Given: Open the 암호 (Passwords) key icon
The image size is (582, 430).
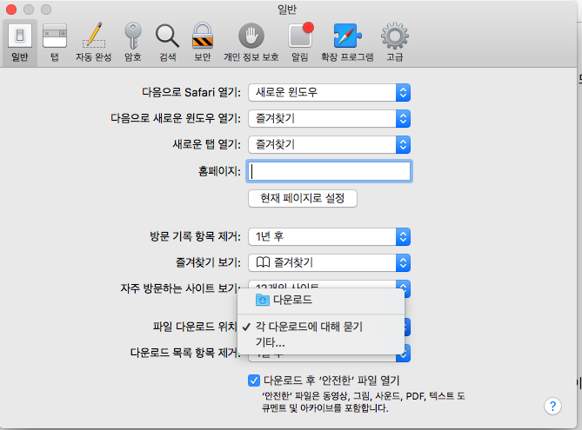Looking at the screenshot, I should [132, 43].
